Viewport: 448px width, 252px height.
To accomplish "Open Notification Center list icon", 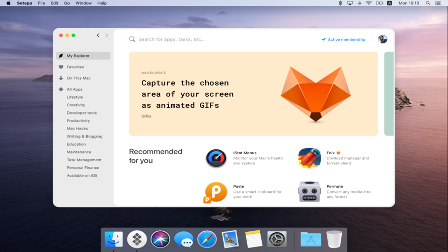I will 438,3.
